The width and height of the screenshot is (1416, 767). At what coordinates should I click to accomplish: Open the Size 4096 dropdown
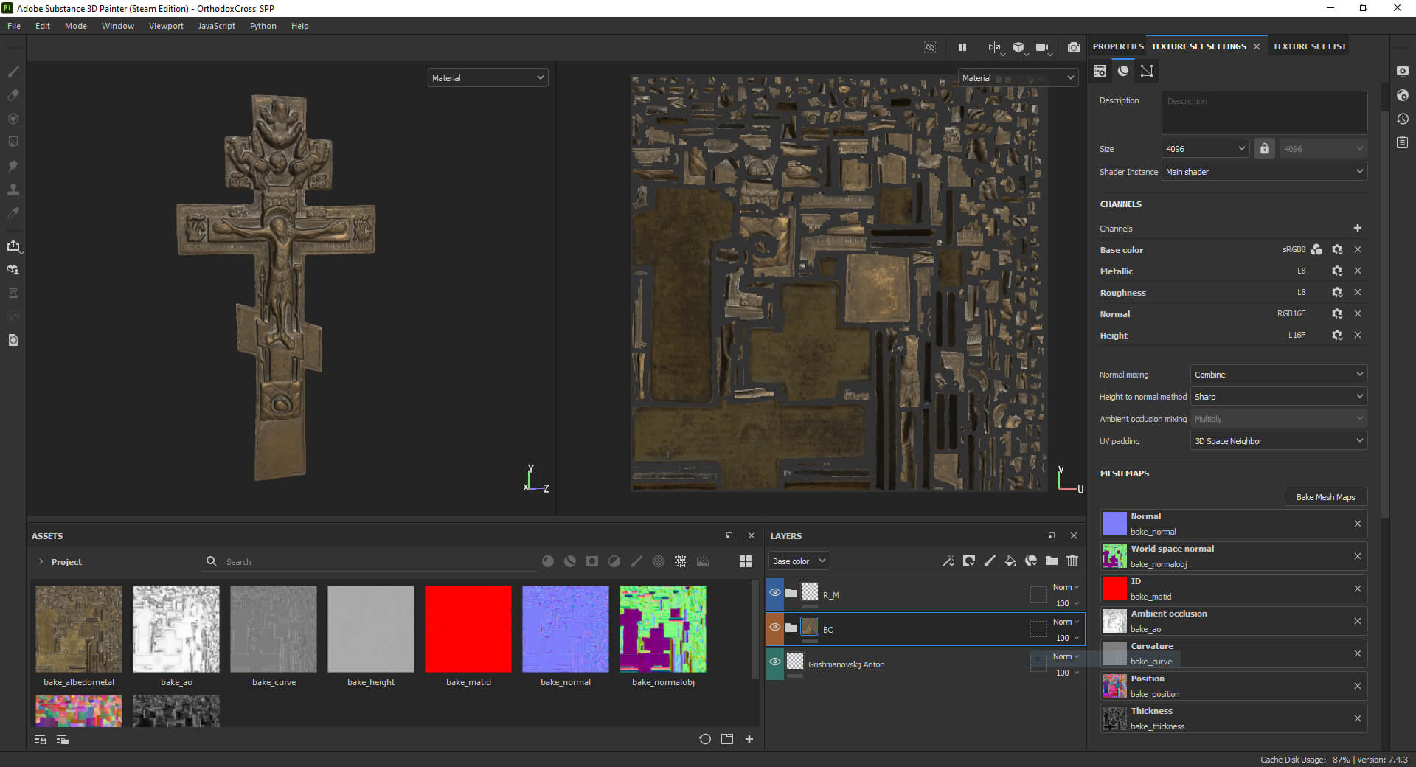(x=1205, y=149)
